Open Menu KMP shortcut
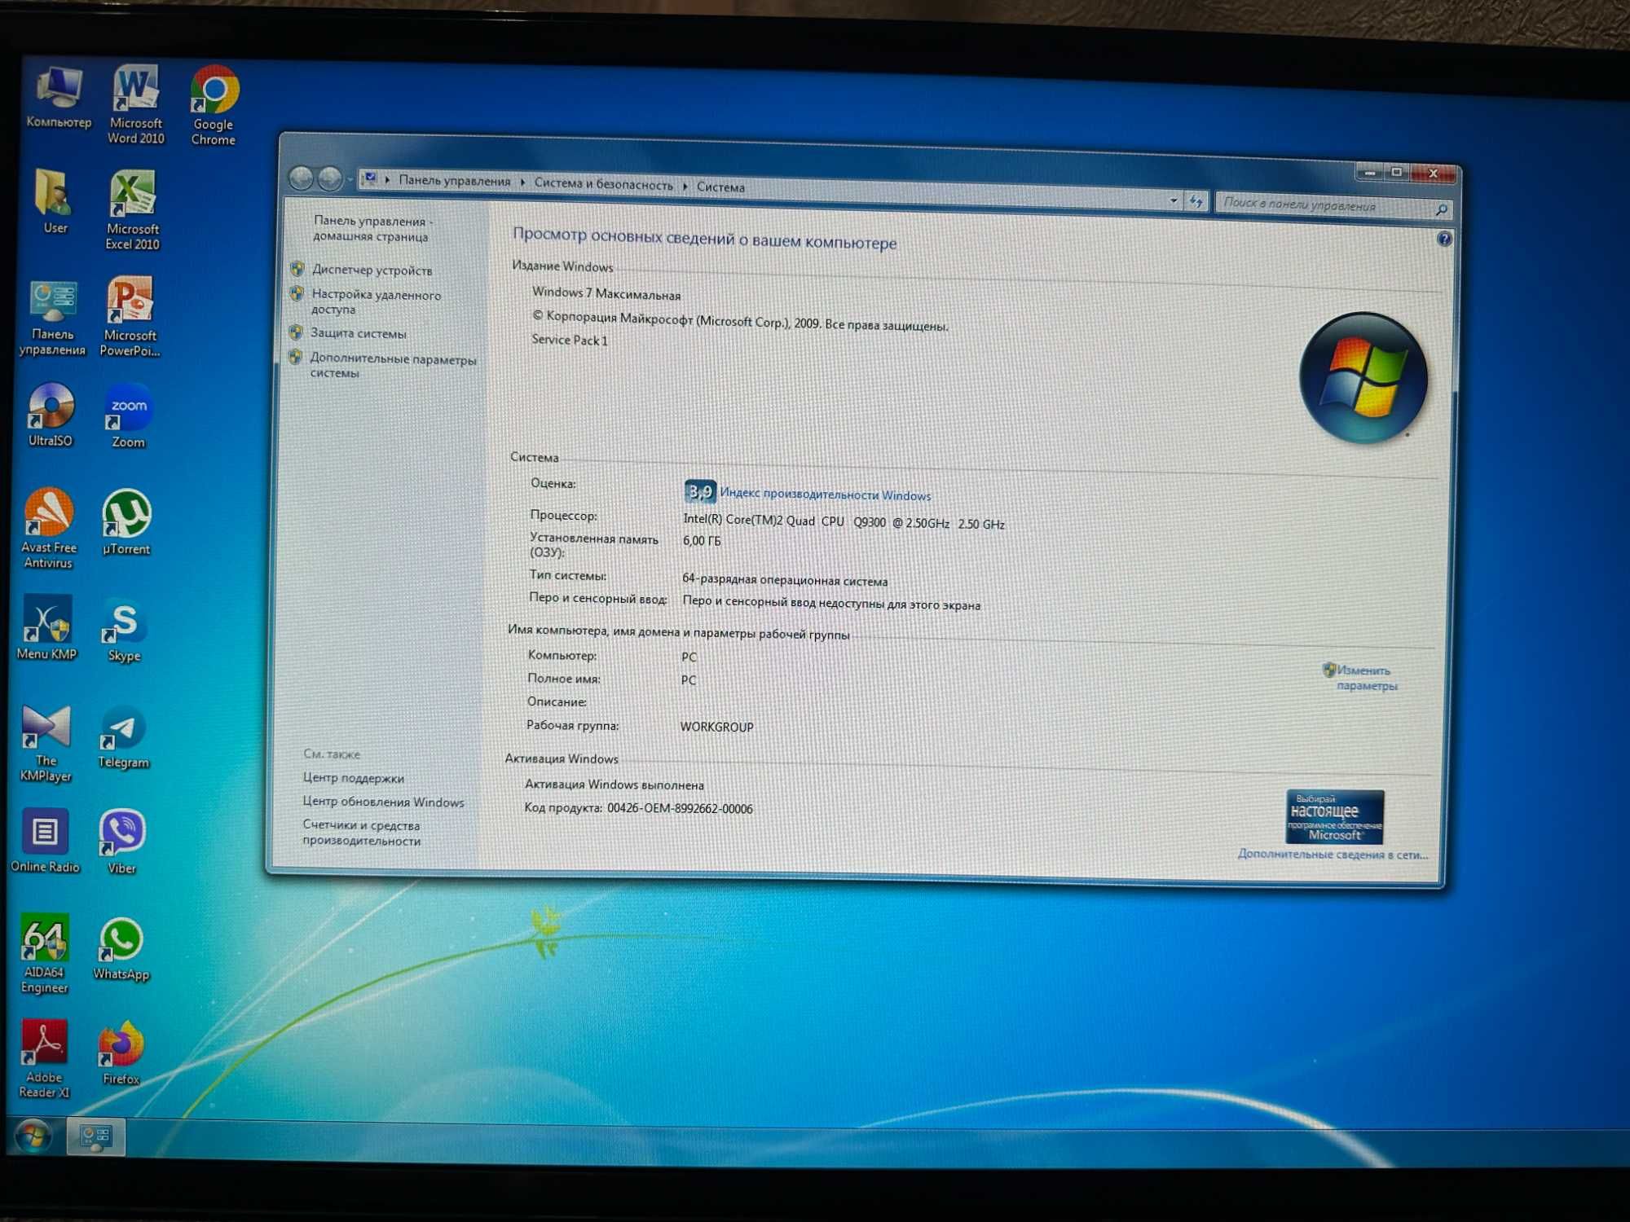The image size is (1630, 1222). [46, 628]
